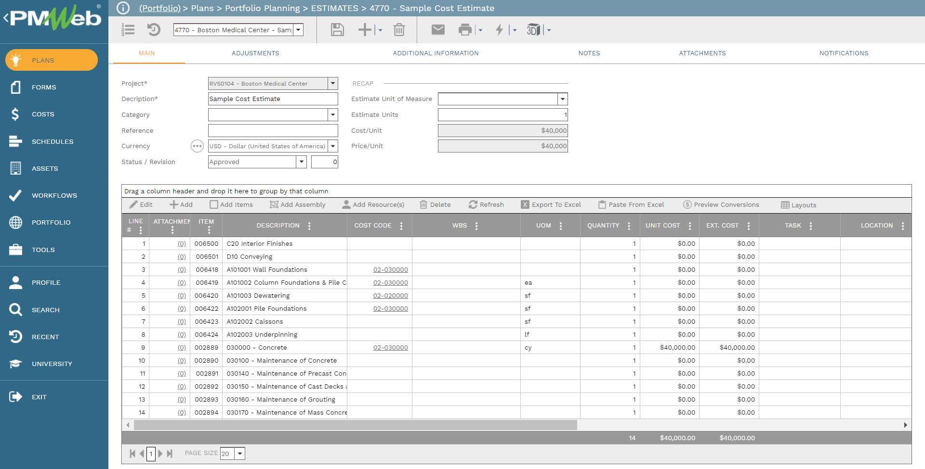Open the record history icon
This screenshot has height=469, width=925.
pos(153,30)
